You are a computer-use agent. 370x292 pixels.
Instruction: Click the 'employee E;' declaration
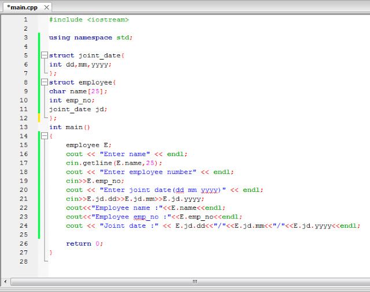(88, 145)
